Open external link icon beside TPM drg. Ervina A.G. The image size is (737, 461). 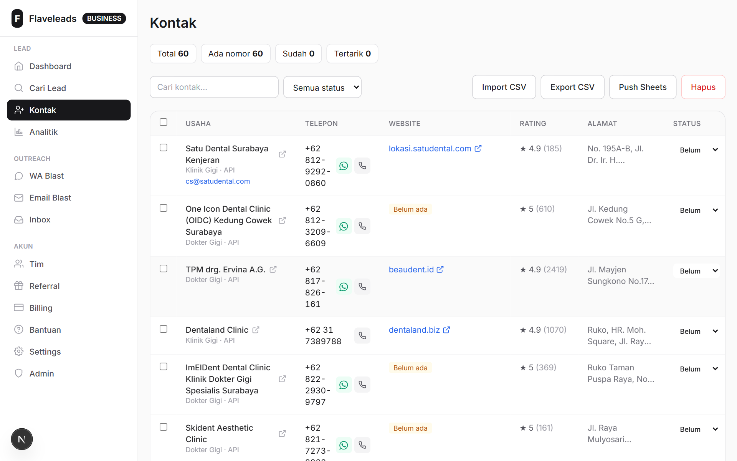coord(273,269)
